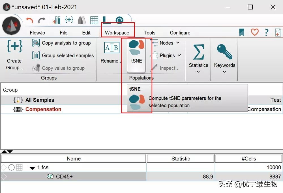Click the Group column header
The image size is (283, 193).
(x=10, y=90)
